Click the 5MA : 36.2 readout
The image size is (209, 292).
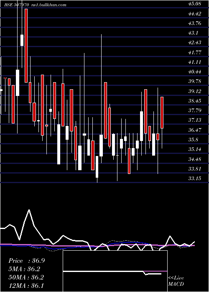coord(24,269)
